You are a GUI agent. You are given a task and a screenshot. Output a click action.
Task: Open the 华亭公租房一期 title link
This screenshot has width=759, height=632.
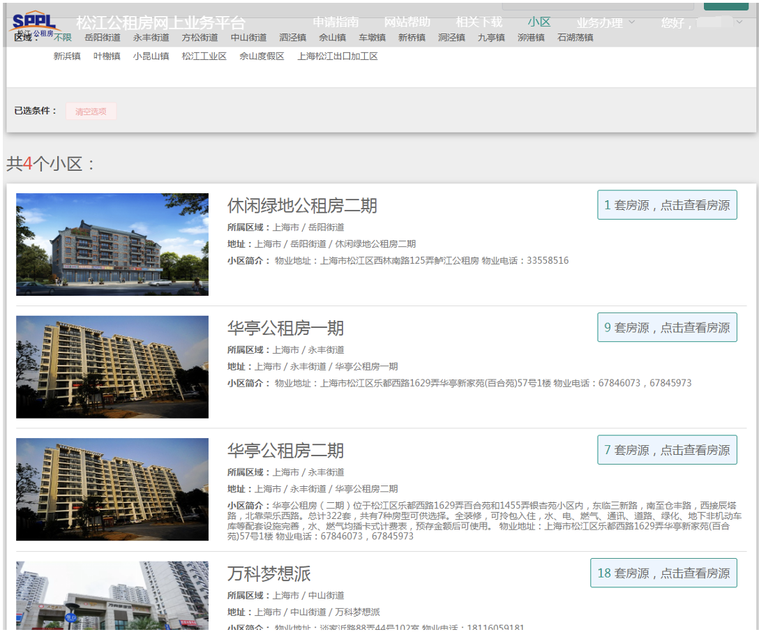(285, 329)
